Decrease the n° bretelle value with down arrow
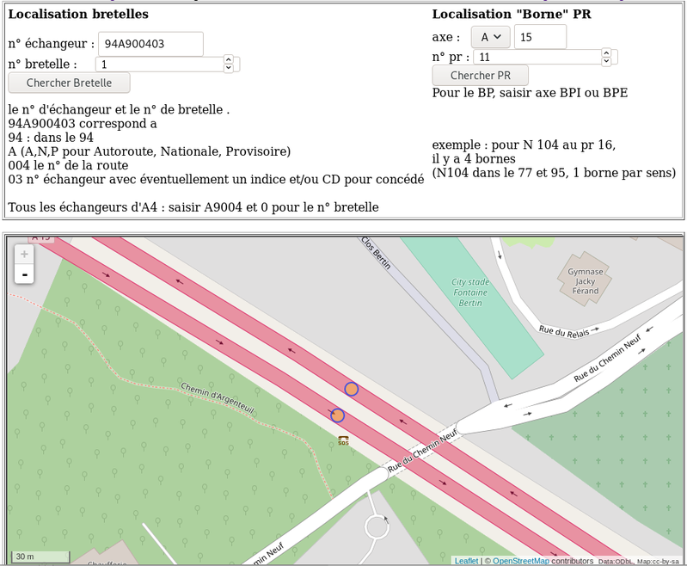Image resolution: width=687 pixels, height=566 pixels. point(228,68)
